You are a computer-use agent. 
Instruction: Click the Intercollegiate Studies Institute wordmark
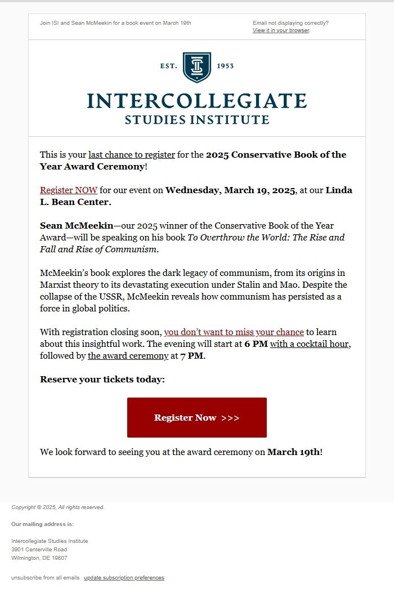click(196, 107)
